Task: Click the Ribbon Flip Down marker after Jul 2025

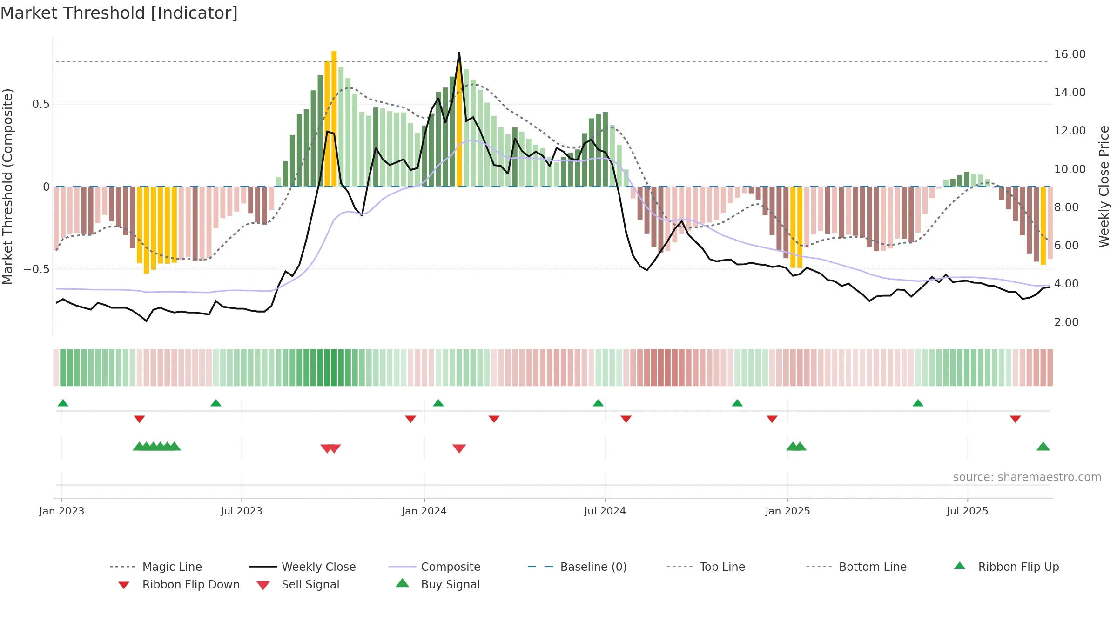Action: tap(1016, 419)
